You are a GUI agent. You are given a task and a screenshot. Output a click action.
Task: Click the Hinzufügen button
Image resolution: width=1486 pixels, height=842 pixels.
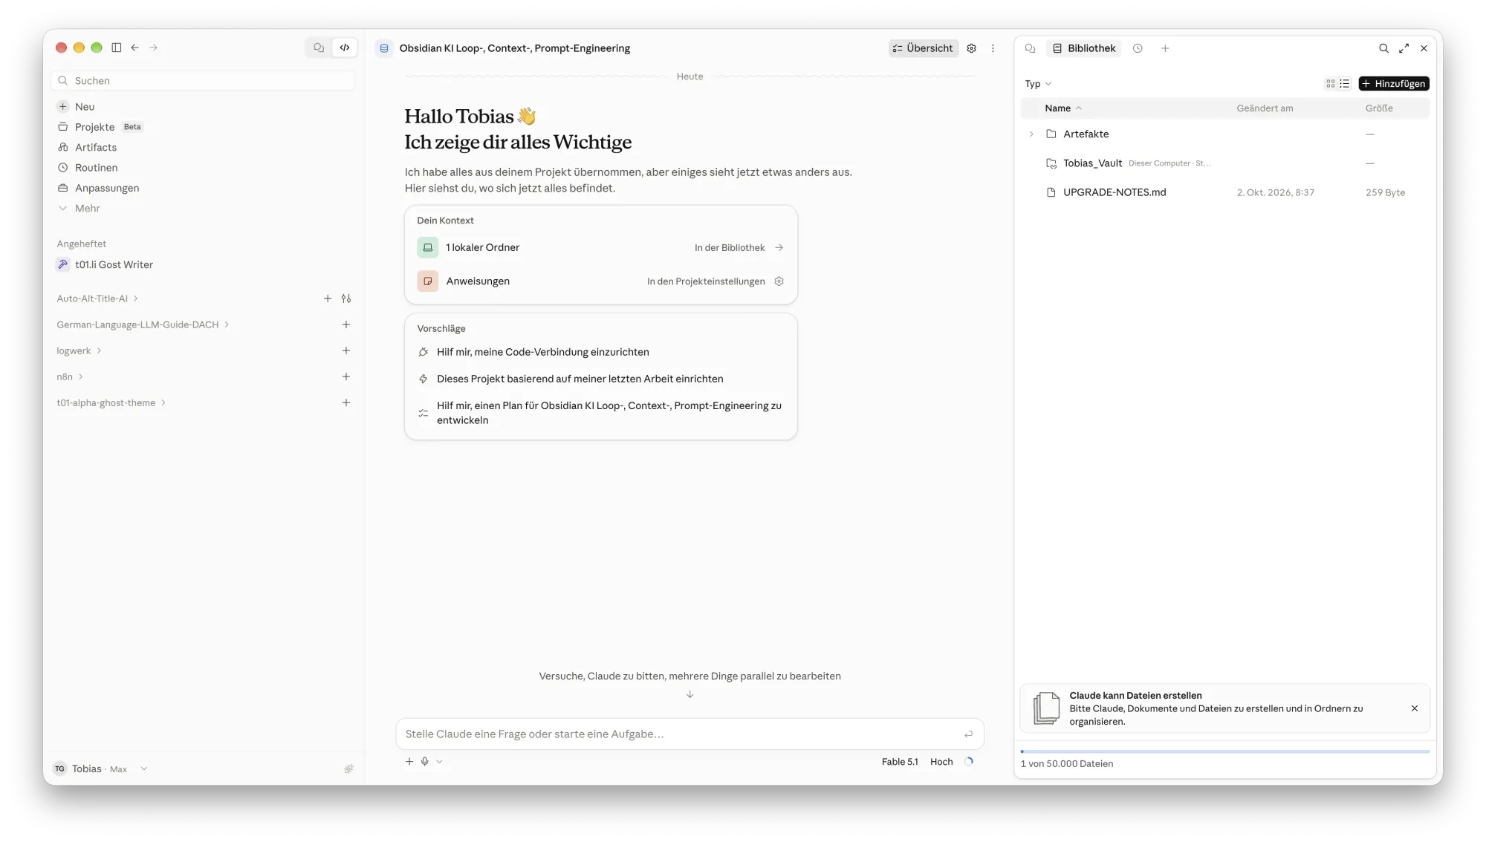pyautogui.click(x=1394, y=84)
